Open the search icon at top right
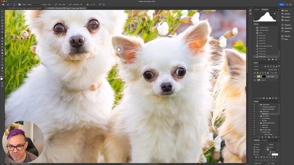The height and width of the screenshot is (165, 294). click(287, 5)
